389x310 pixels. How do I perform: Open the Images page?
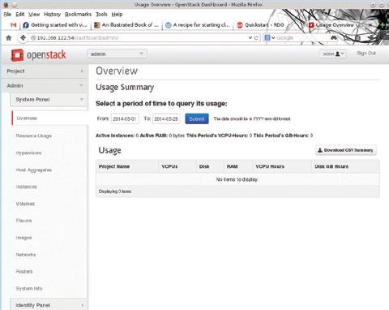tap(24, 238)
